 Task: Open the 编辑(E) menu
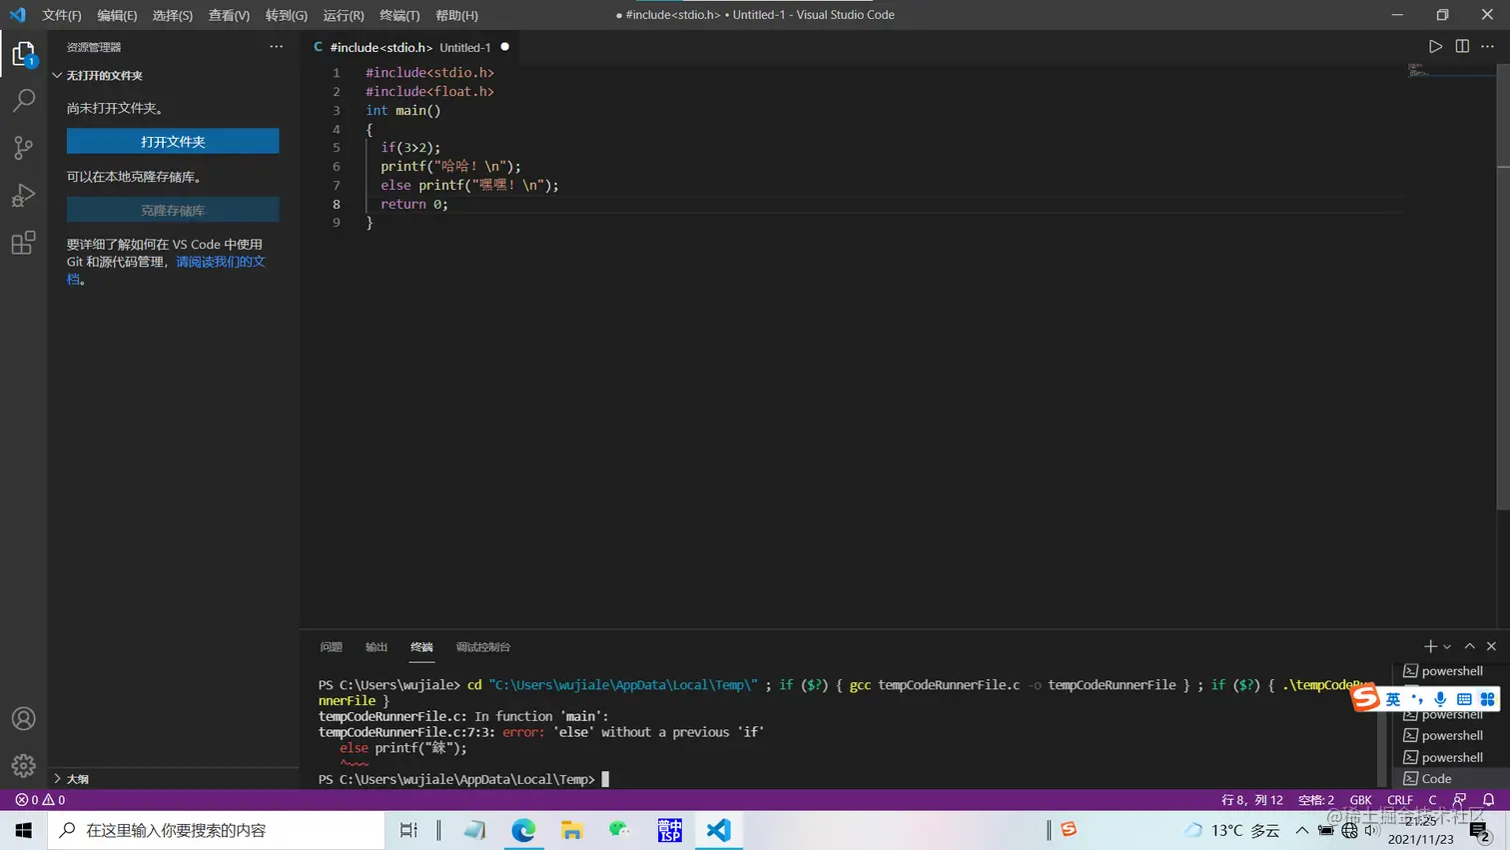(117, 15)
